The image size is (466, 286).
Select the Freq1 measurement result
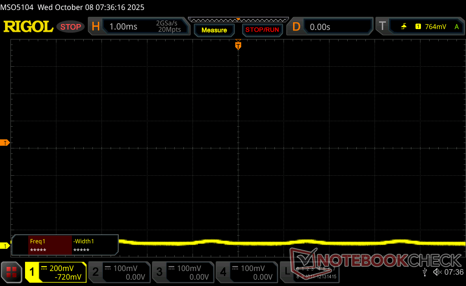coord(50,246)
